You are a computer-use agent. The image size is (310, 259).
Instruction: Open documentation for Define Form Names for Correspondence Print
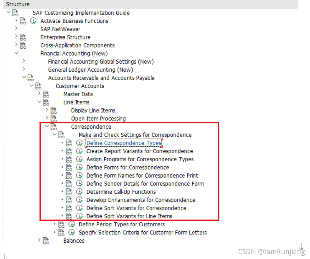click(69, 176)
